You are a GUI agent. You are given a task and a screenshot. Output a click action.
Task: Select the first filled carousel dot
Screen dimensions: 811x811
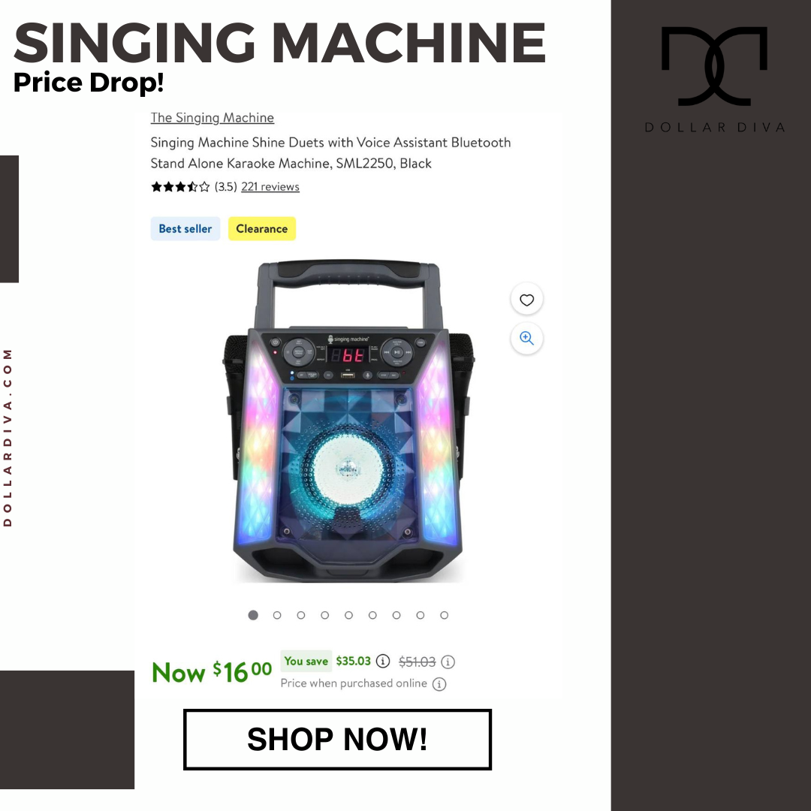point(253,615)
